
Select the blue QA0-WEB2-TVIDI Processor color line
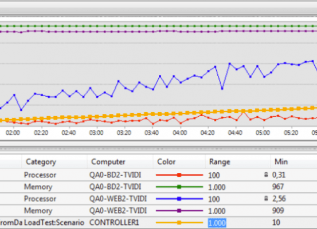pyautogui.click(x=179, y=199)
